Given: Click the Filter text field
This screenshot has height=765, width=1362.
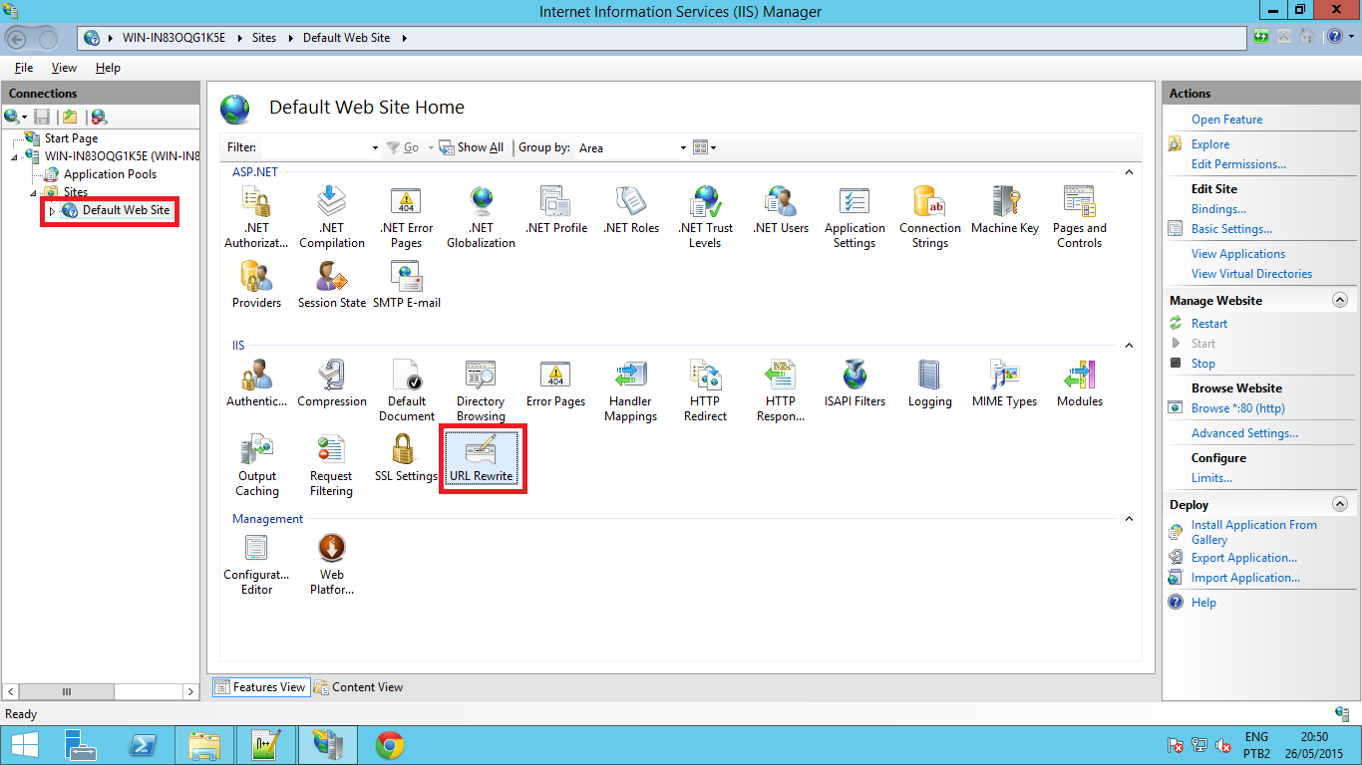Looking at the screenshot, I should click(313, 147).
